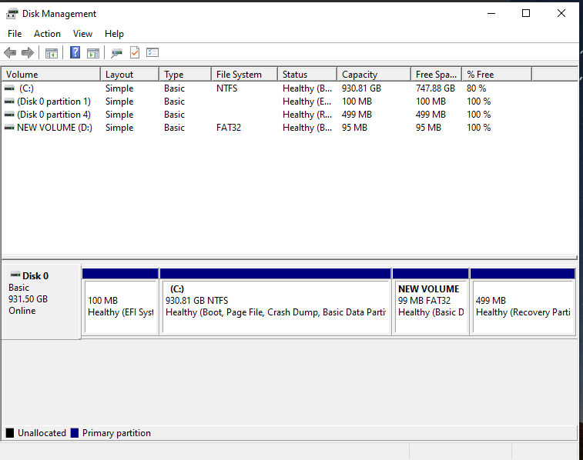Toggle the Show/Hide Console Tree icon
Image resolution: width=583 pixels, height=460 pixels.
click(x=52, y=53)
